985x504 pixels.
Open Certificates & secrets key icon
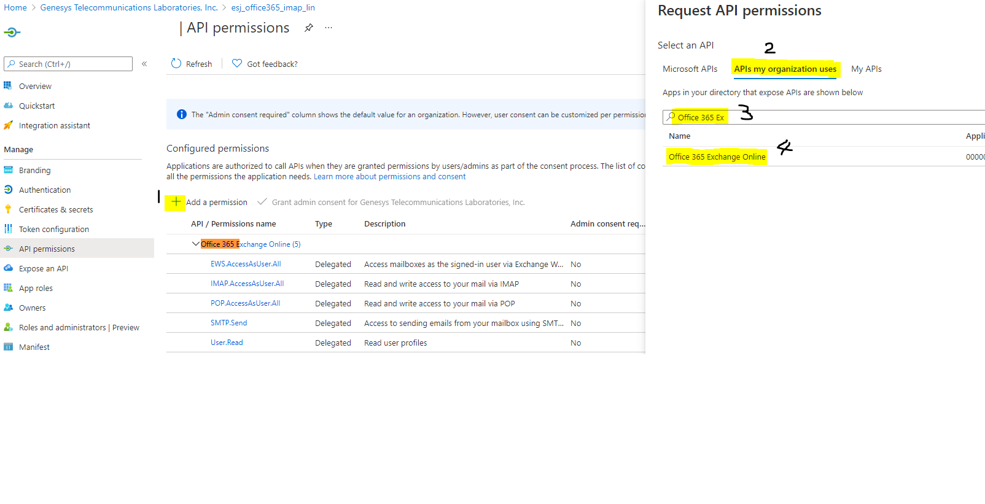coord(9,209)
